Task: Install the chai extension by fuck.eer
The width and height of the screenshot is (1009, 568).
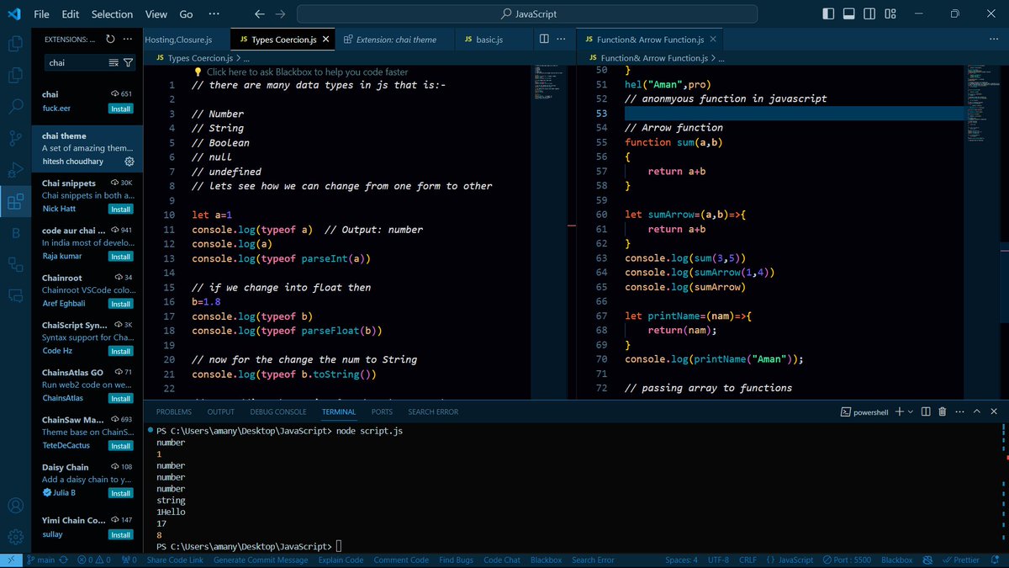Action: 120,109
